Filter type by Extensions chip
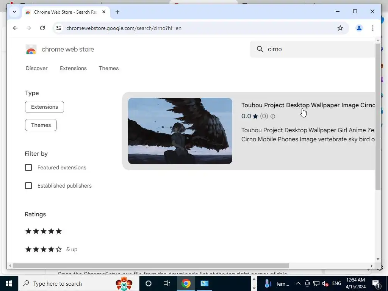This screenshot has width=388, height=291. coord(44,107)
